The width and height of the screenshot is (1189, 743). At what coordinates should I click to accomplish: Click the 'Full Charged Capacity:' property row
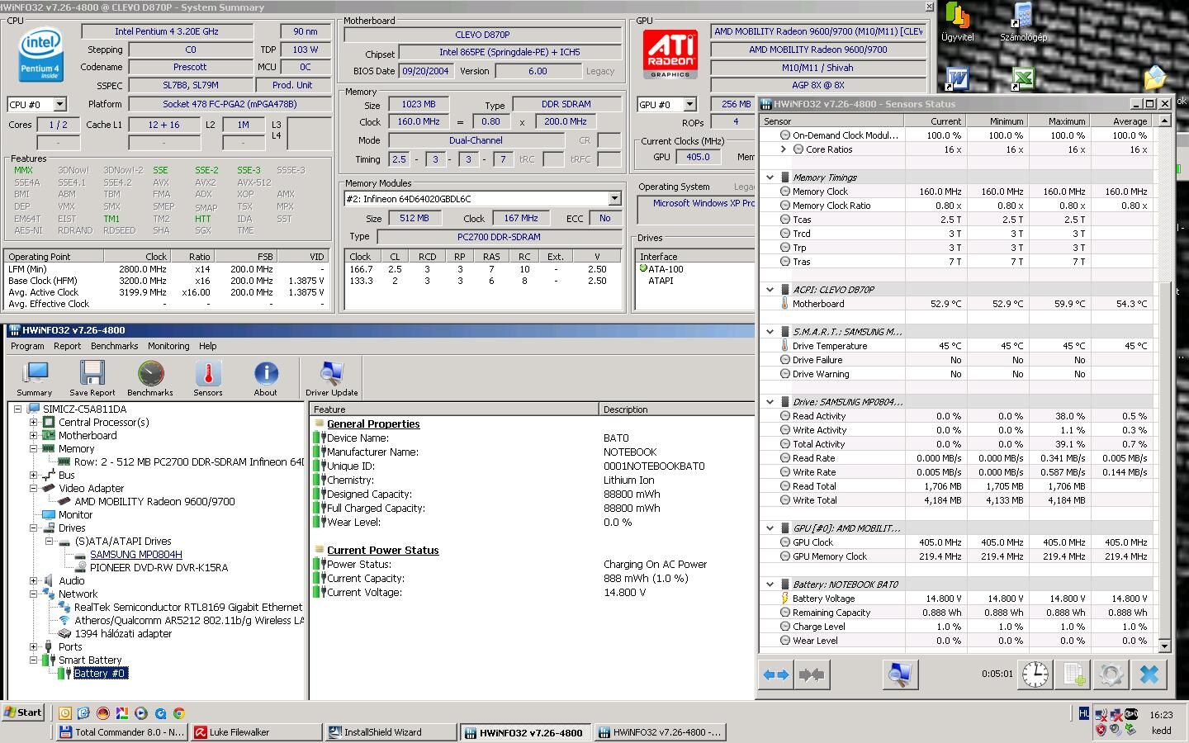533,508
